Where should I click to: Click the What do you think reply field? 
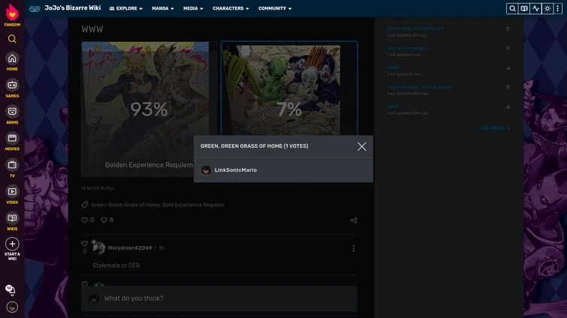click(219, 298)
